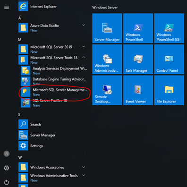This screenshot has width=187, height=187.
Task: Launch Analysis Services Deployment Wizard icon
Action: [x=25, y=70]
